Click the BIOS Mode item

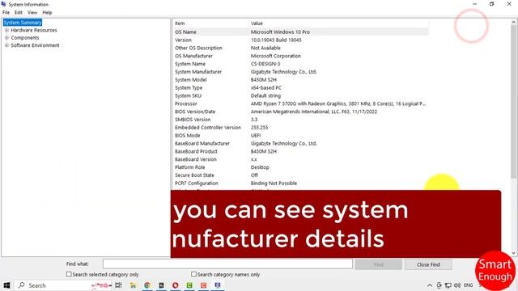click(187, 135)
